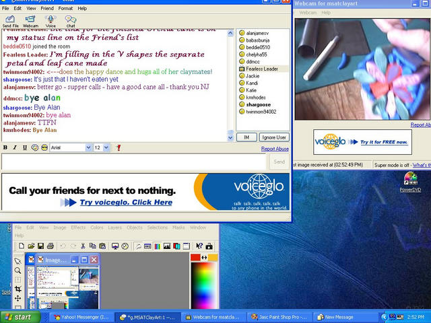Image resolution: width=431 pixels, height=323 pixels.
Task: Pick a color from the rainbow palette
Action: click(x=204, y=285)
